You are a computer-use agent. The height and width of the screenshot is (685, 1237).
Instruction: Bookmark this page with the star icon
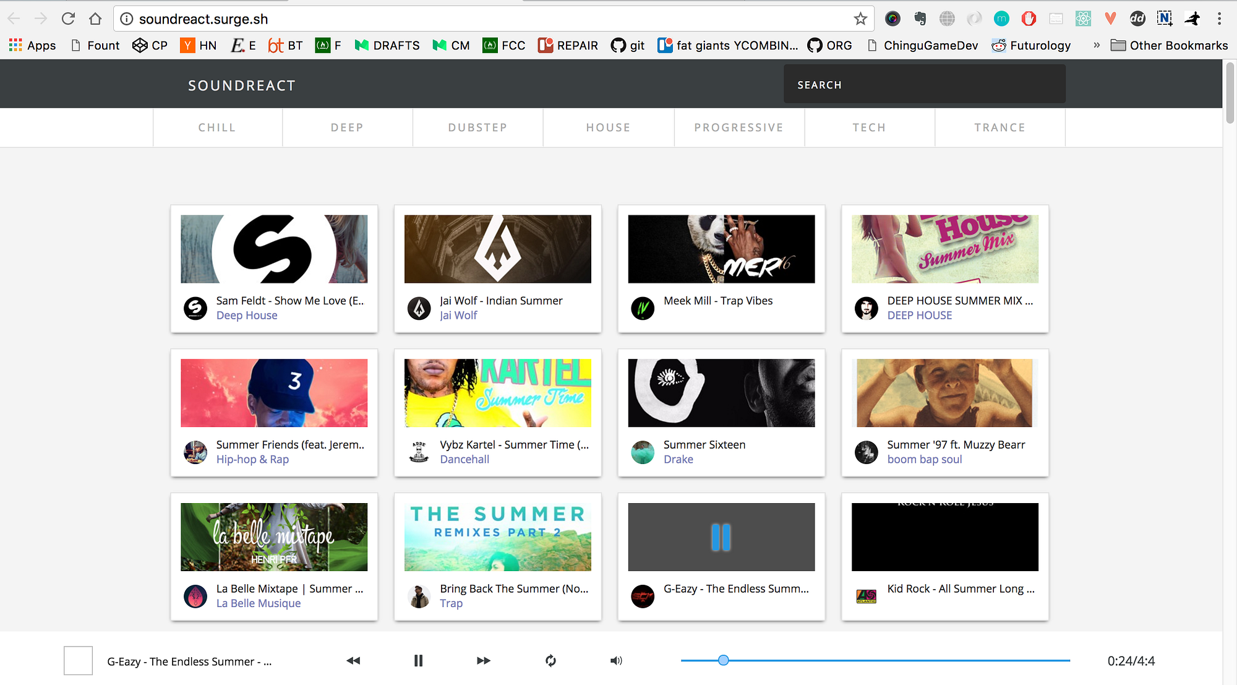[860, 19]
